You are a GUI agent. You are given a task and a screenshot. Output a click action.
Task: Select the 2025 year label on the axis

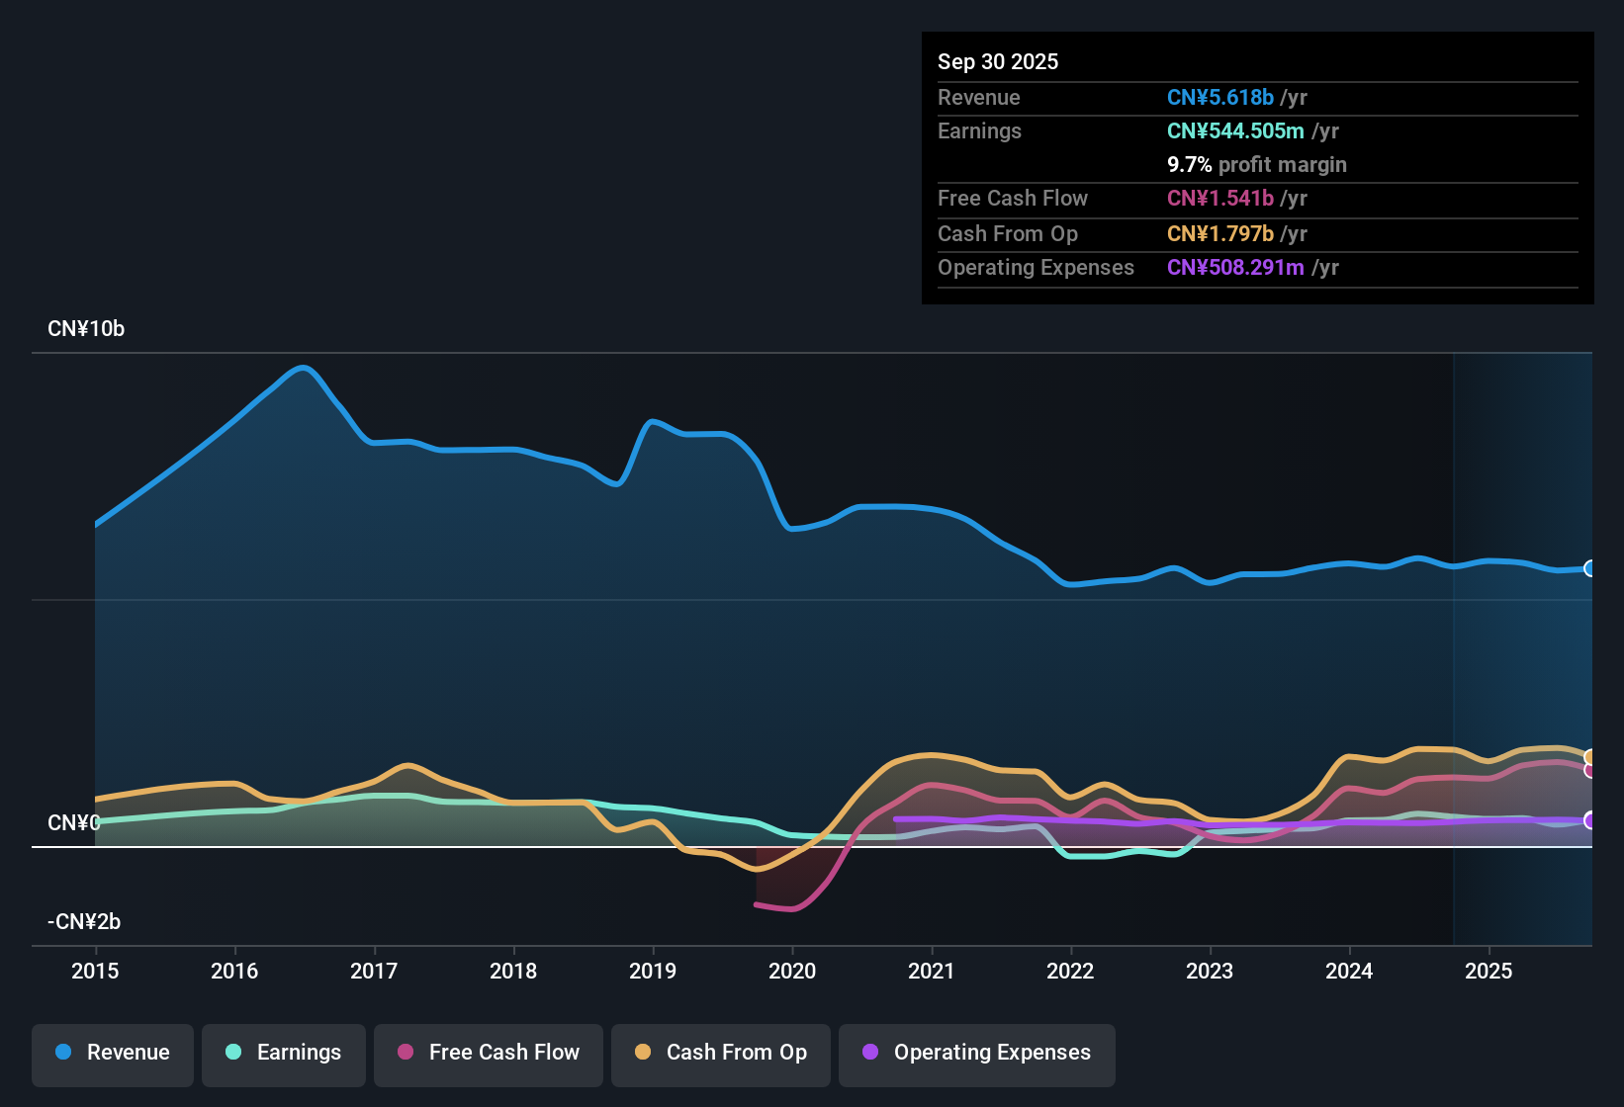pyautogui.click(x=1489, y=972)
